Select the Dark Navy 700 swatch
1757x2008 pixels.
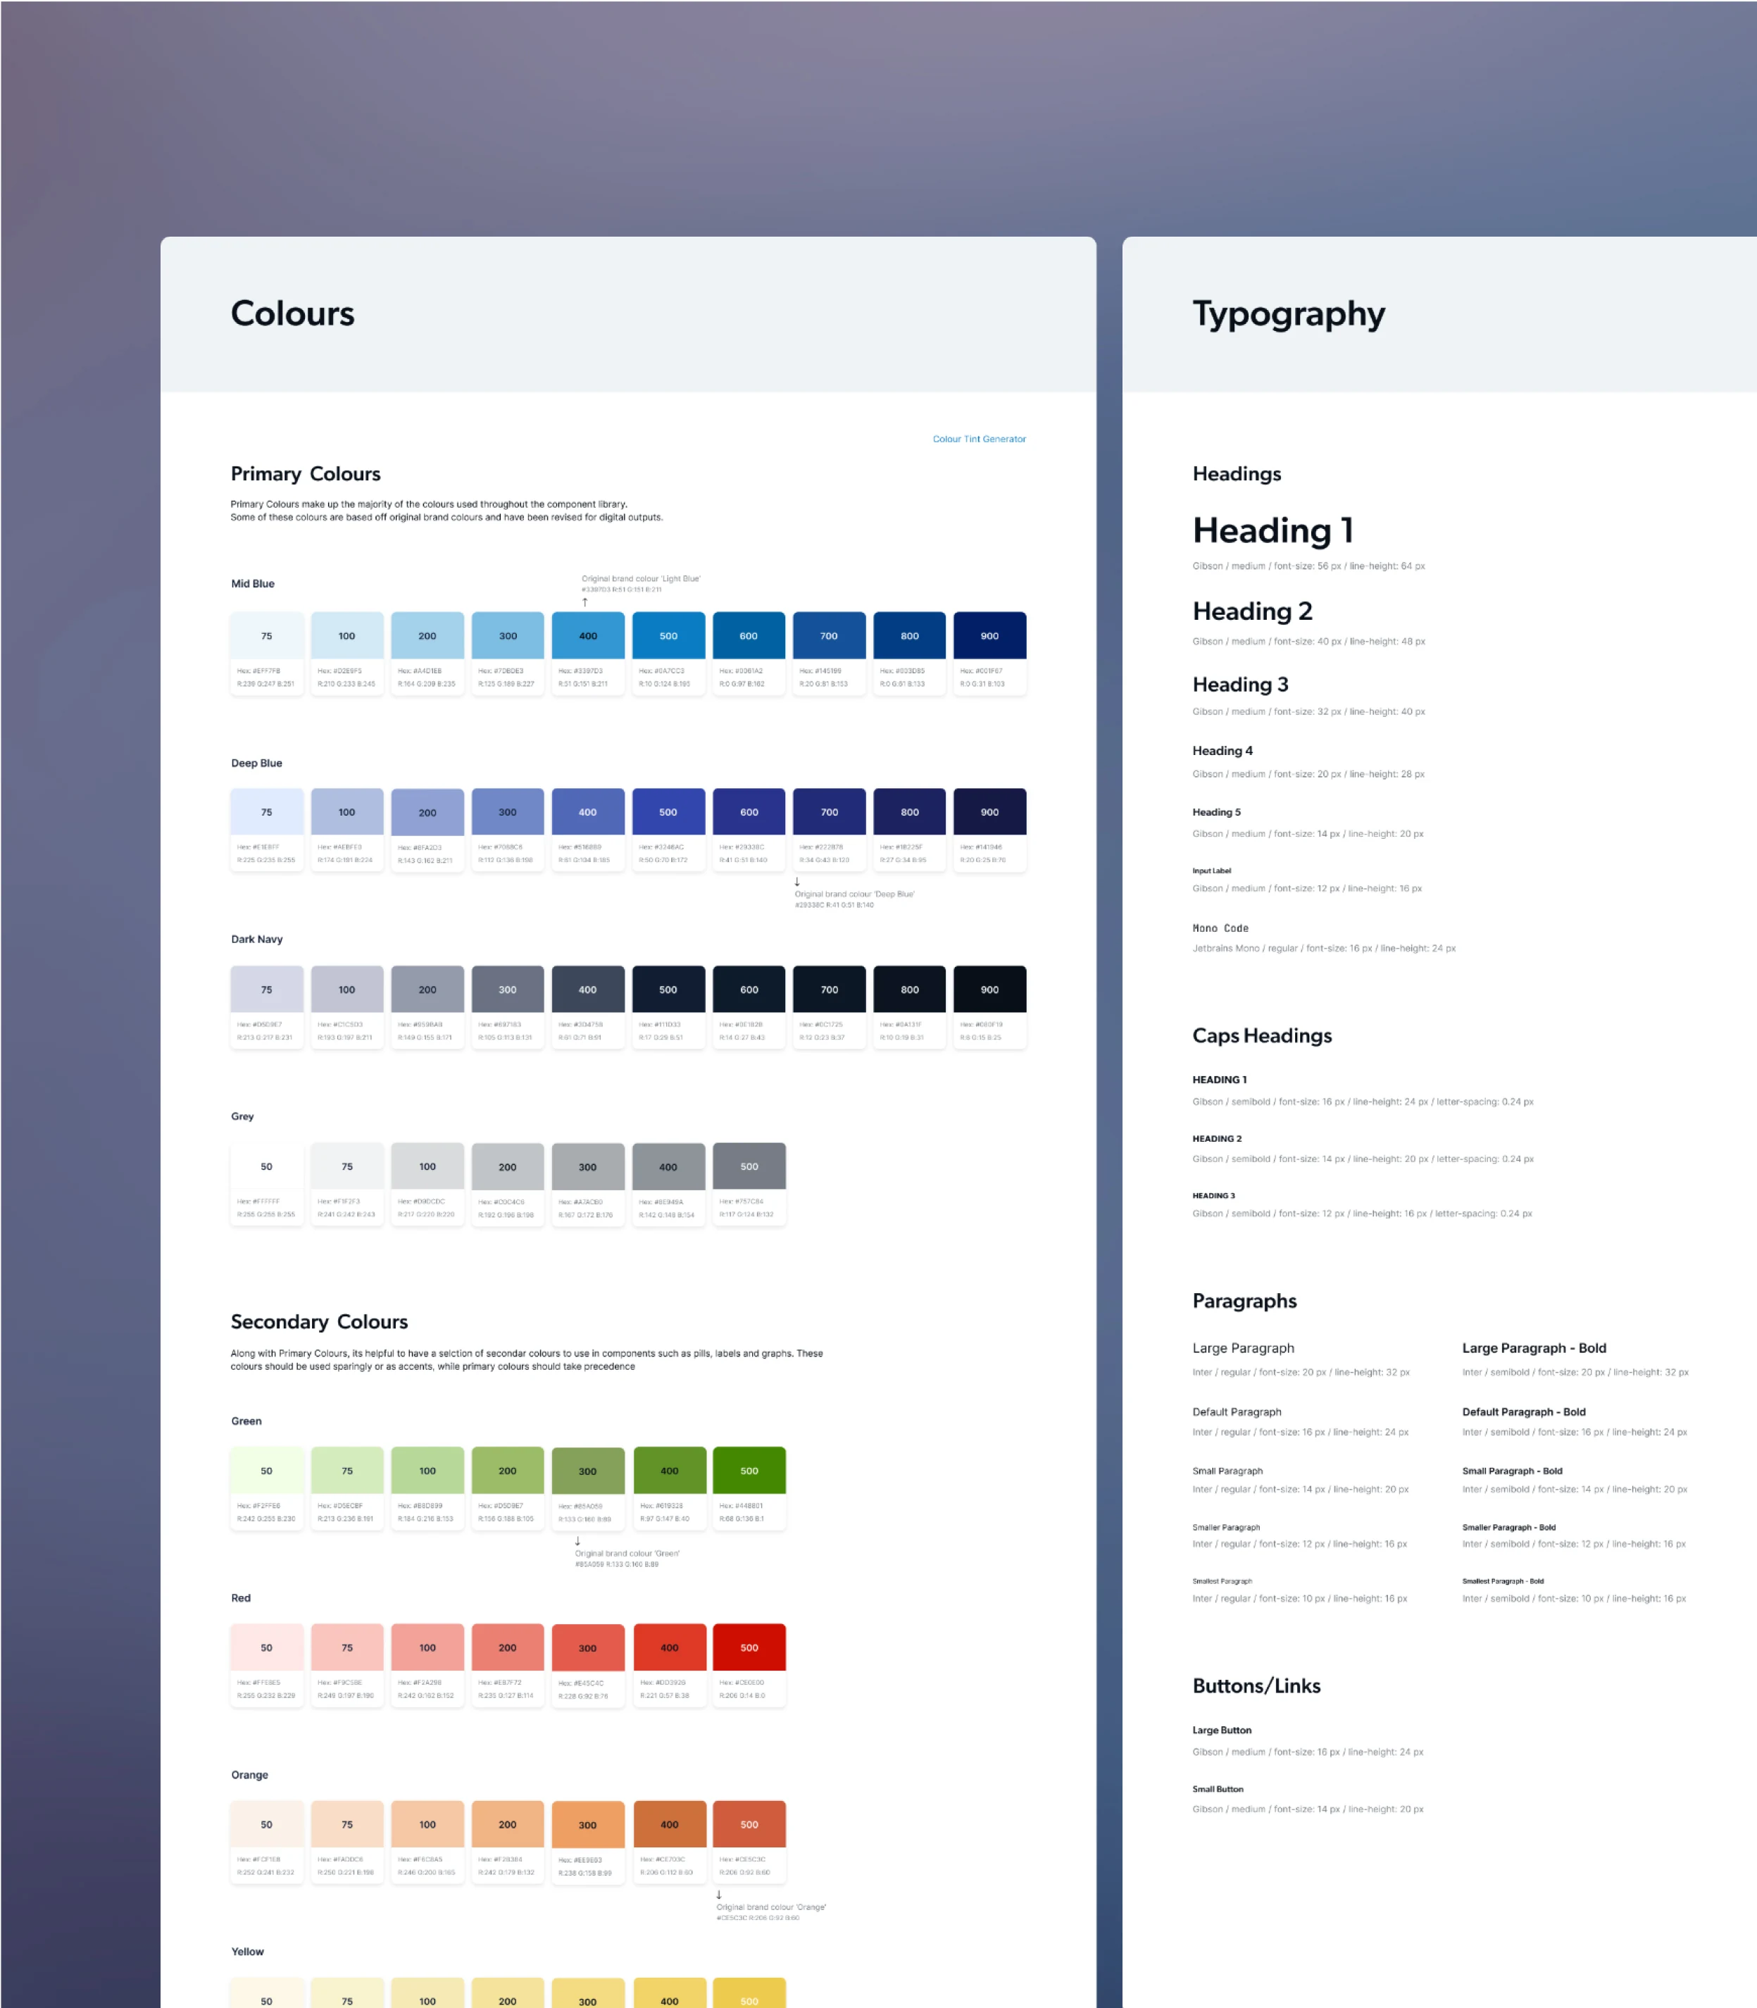[x=830, y=1007]
